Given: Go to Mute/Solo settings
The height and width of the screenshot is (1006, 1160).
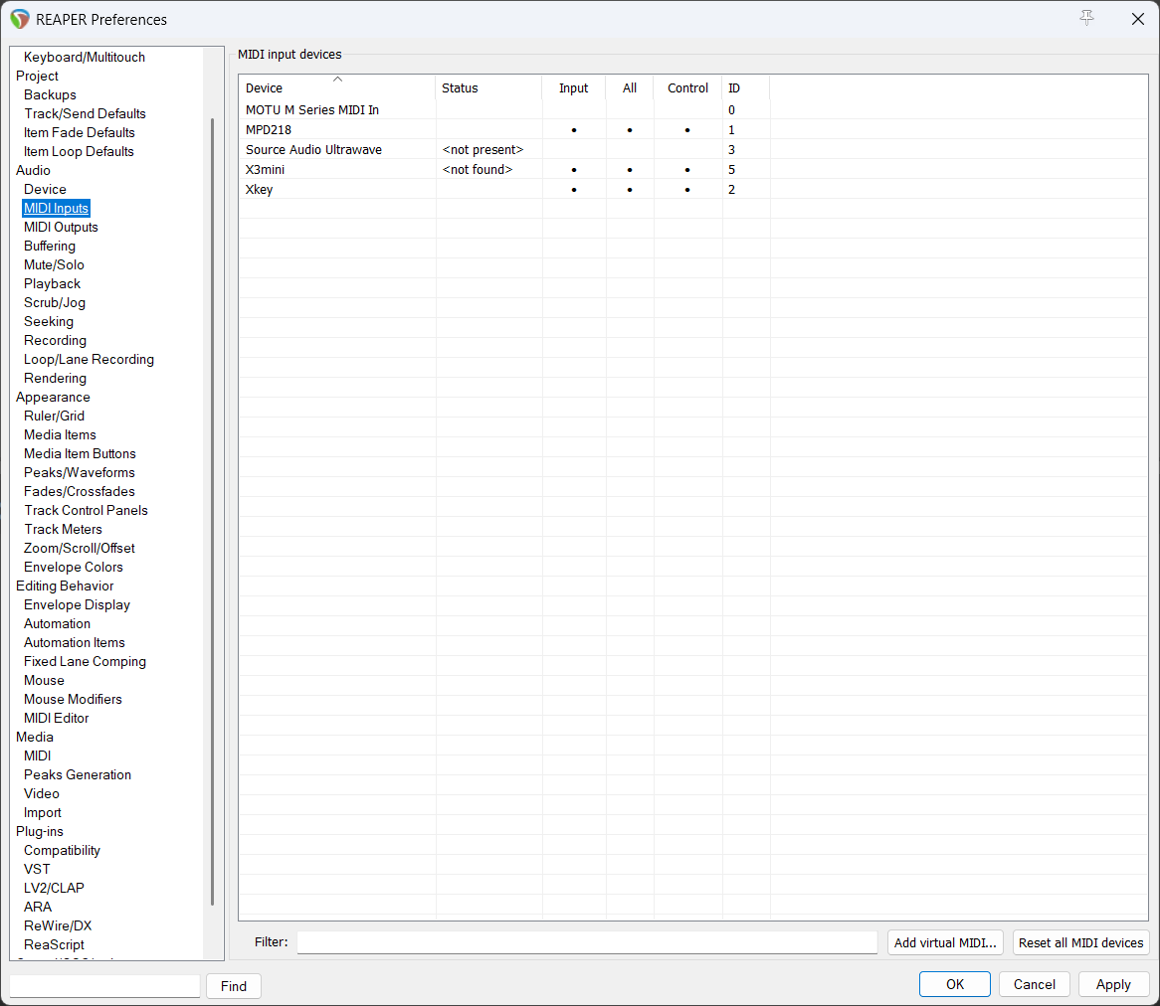Looking at the screenshot, I should [54, 264].
